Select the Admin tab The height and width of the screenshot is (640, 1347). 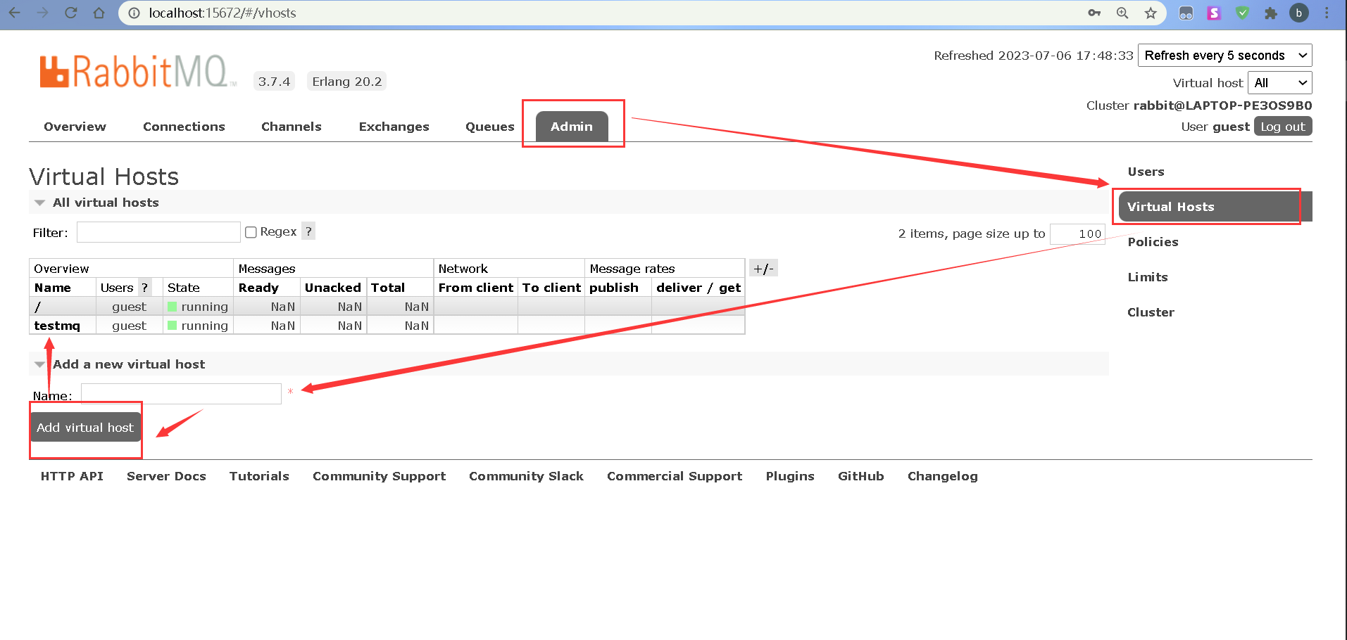point(572,127)
